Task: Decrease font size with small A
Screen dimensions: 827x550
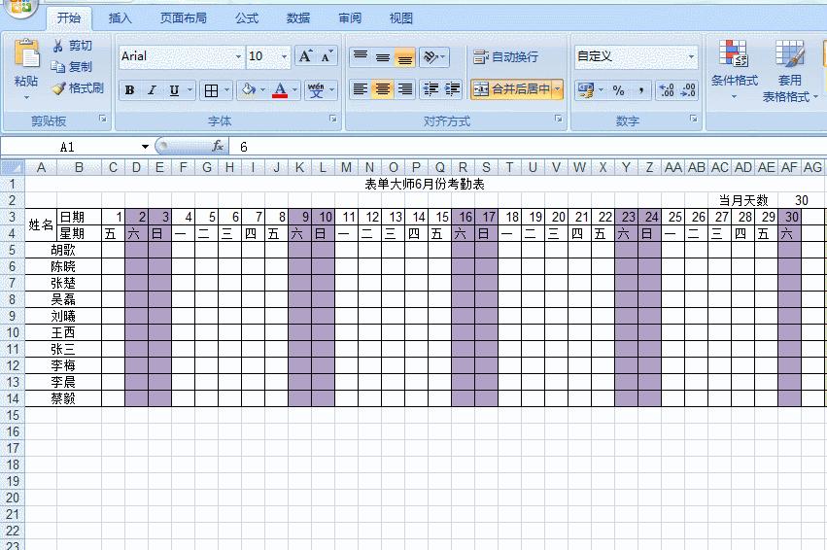Action: click(326, 56)
